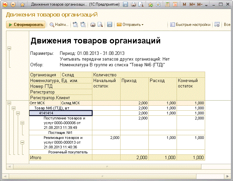
Task: Open favorites star next to main menu
Action: [x=22, y=5]
